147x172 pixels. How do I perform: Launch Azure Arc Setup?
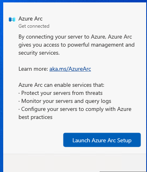(x=102, y=140)
